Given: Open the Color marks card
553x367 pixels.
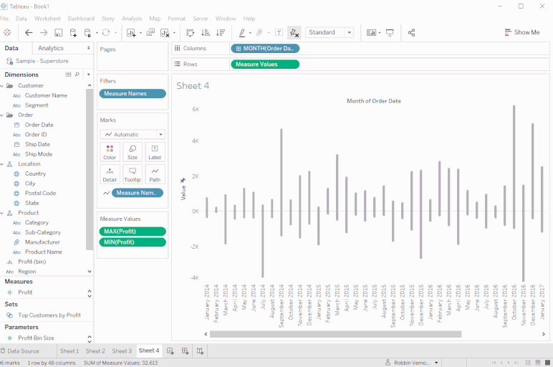Looking at the screenshot, I should coord(110,152).
